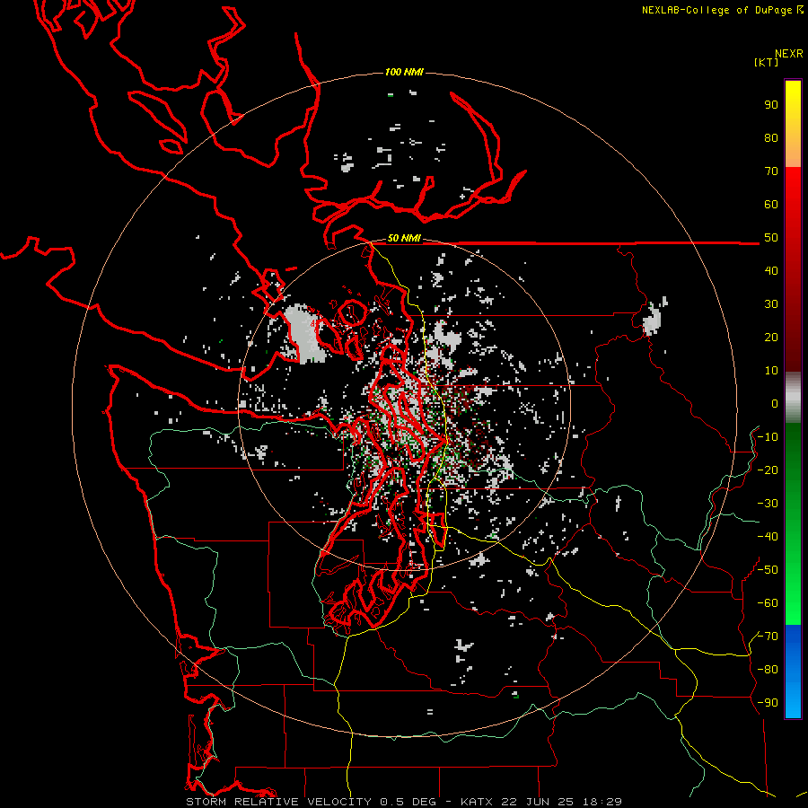Click the Storm Relative Velocity caption text

(404, 802)
